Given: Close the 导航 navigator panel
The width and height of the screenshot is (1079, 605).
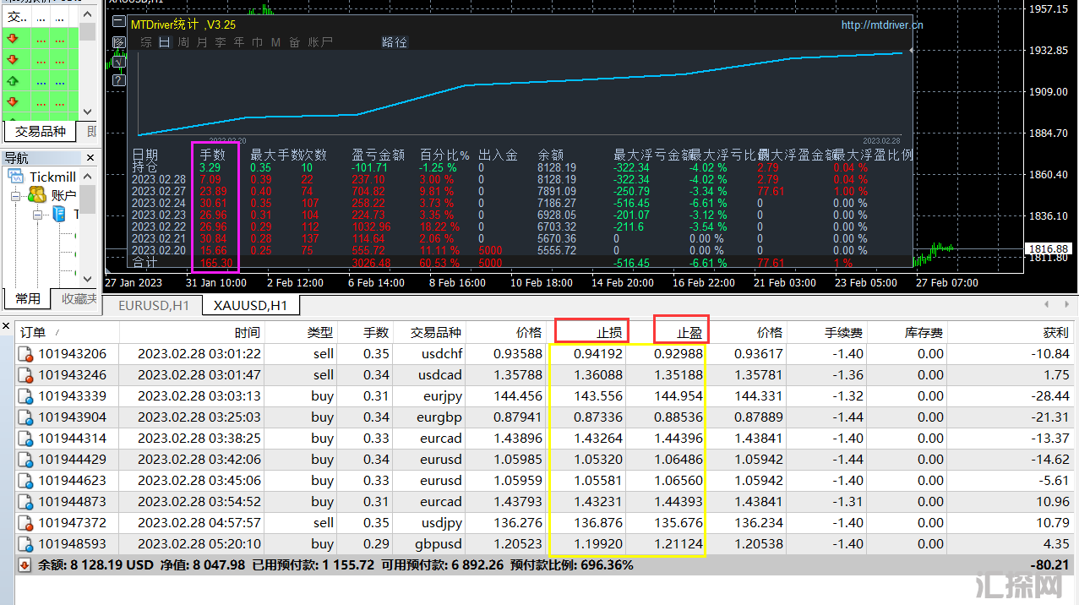Looking at the screenshot, I should (91, 158).
